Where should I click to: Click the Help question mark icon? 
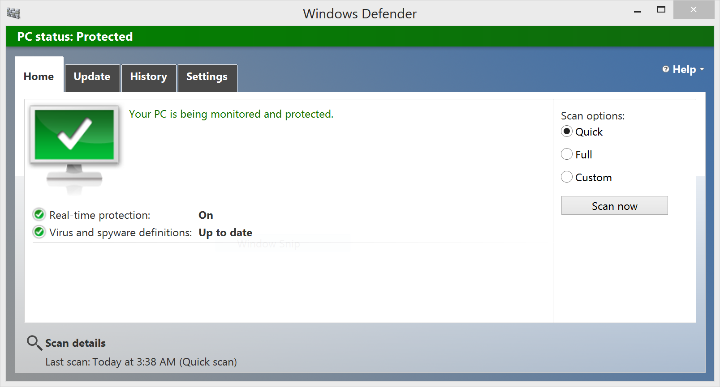click(x=666, y=69)
